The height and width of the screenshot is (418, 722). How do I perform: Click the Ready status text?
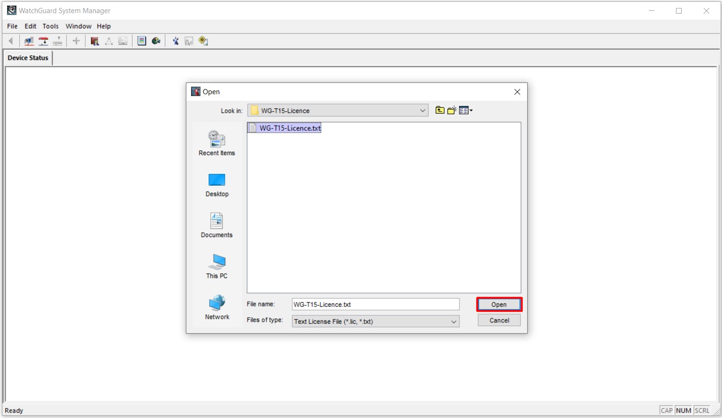[x=14, y=411]
